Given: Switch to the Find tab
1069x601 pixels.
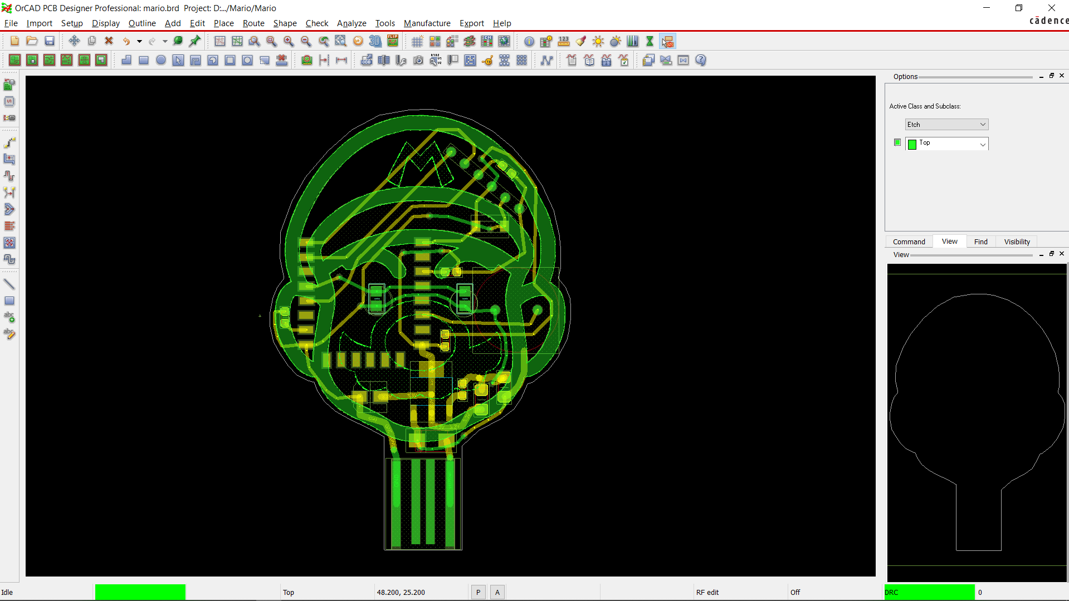Looking at the screenshot, I should click(x=981, y=242).
